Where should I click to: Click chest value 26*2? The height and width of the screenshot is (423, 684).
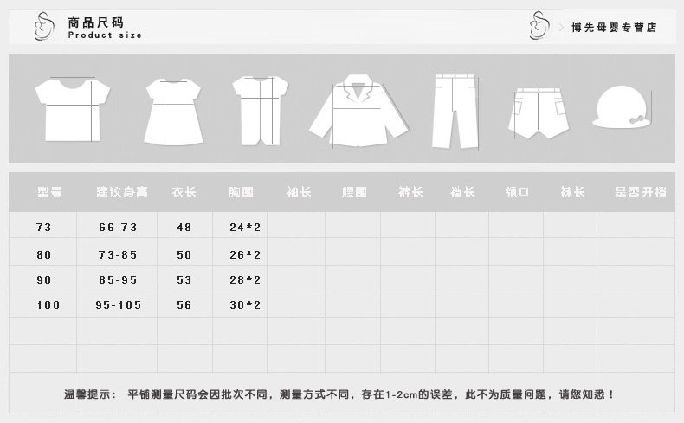point(245,254)
